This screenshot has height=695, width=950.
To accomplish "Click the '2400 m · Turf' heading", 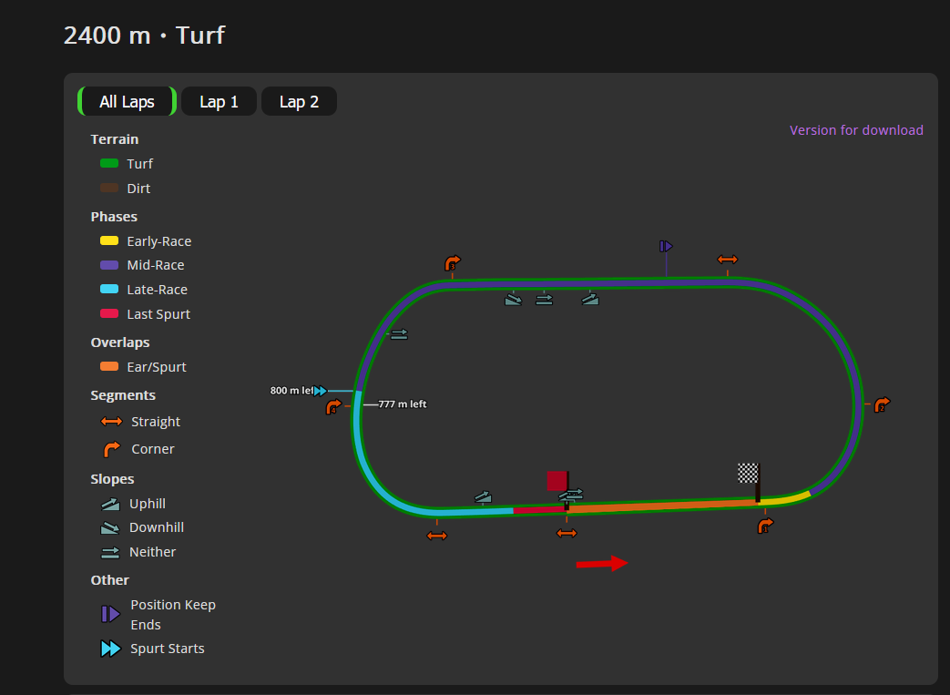I will [144, 36].
